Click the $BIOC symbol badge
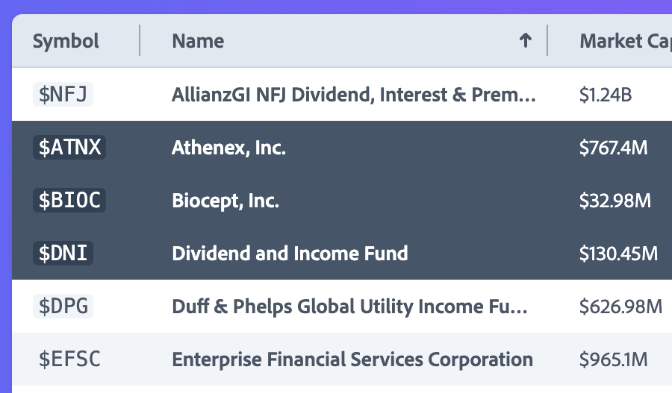Viewport: 672px width, 393px height. coord(69,201)
